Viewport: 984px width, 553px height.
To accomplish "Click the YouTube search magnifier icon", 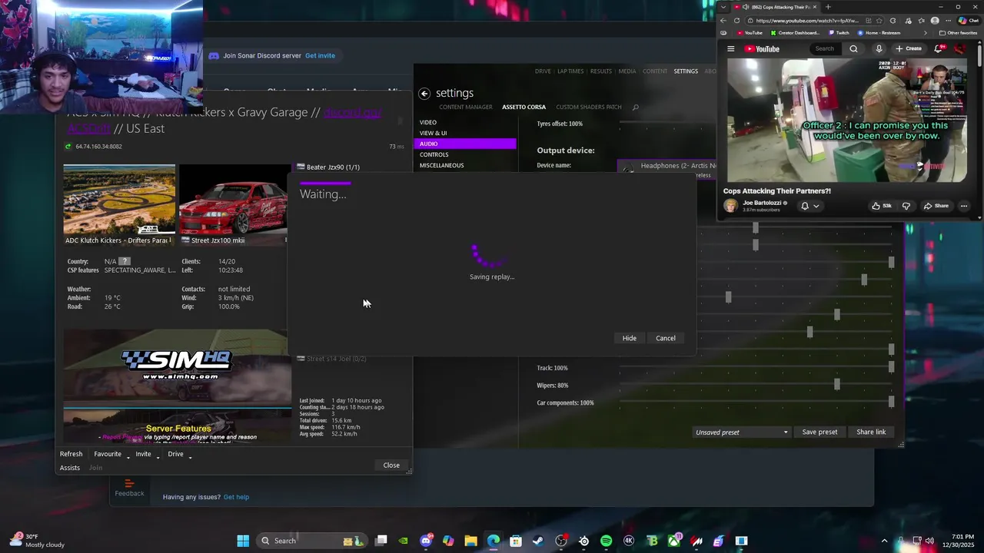I will [x=853, y=49].
